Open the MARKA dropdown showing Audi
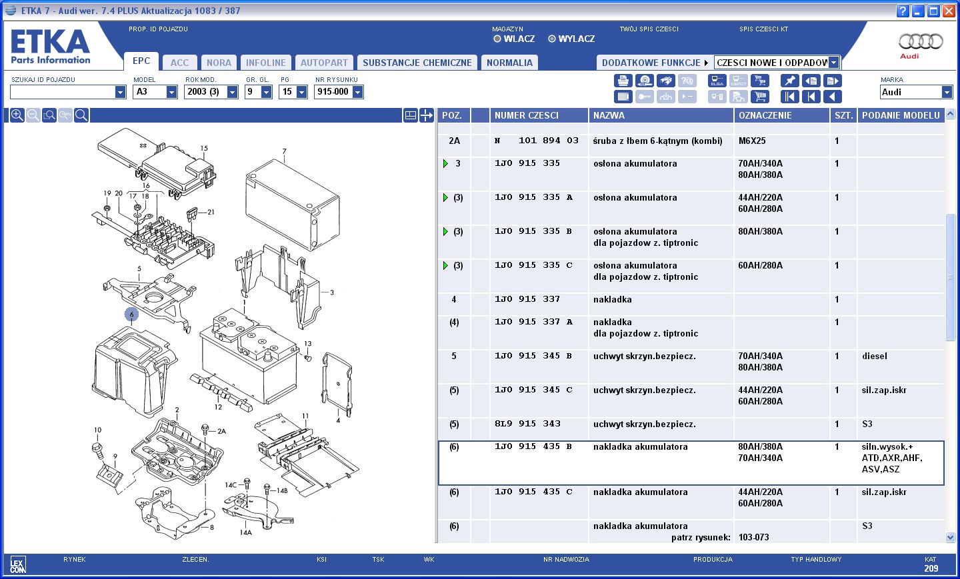This screenshot has width=960, height=579. click(x=947, y=92)
